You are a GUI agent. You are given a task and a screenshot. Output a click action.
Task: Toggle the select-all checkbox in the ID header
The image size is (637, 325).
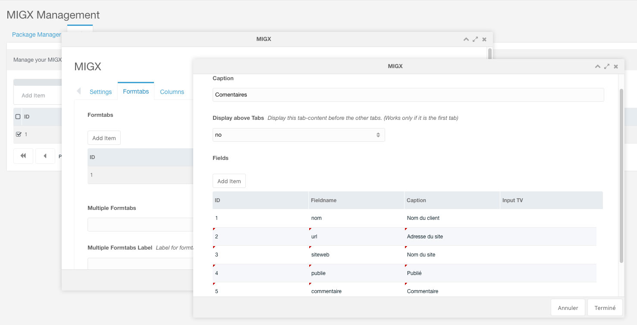point(18,117)
